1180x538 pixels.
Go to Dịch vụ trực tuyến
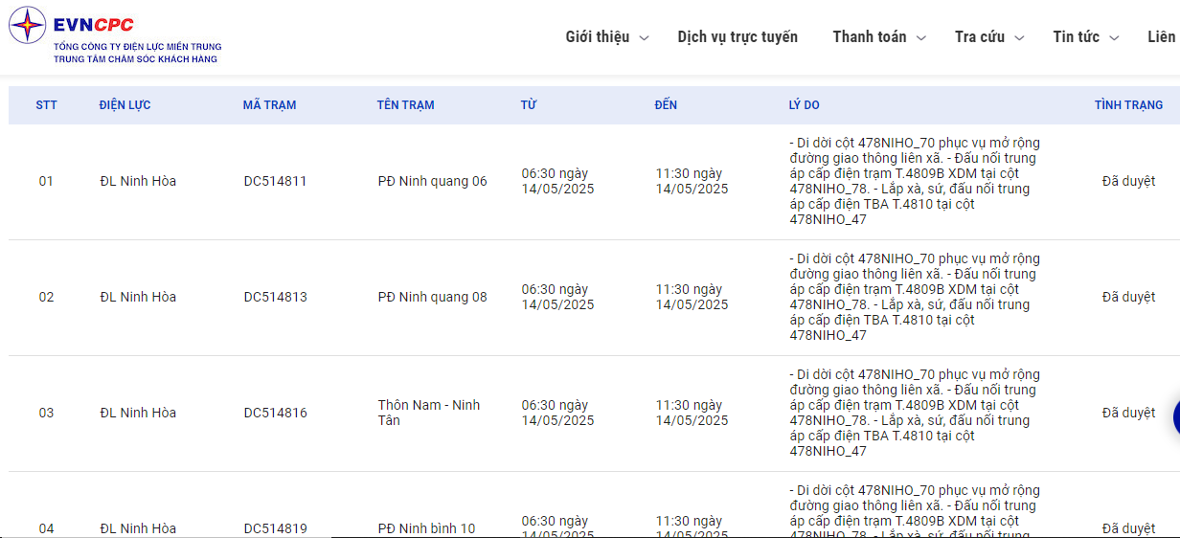coord(737,37)
